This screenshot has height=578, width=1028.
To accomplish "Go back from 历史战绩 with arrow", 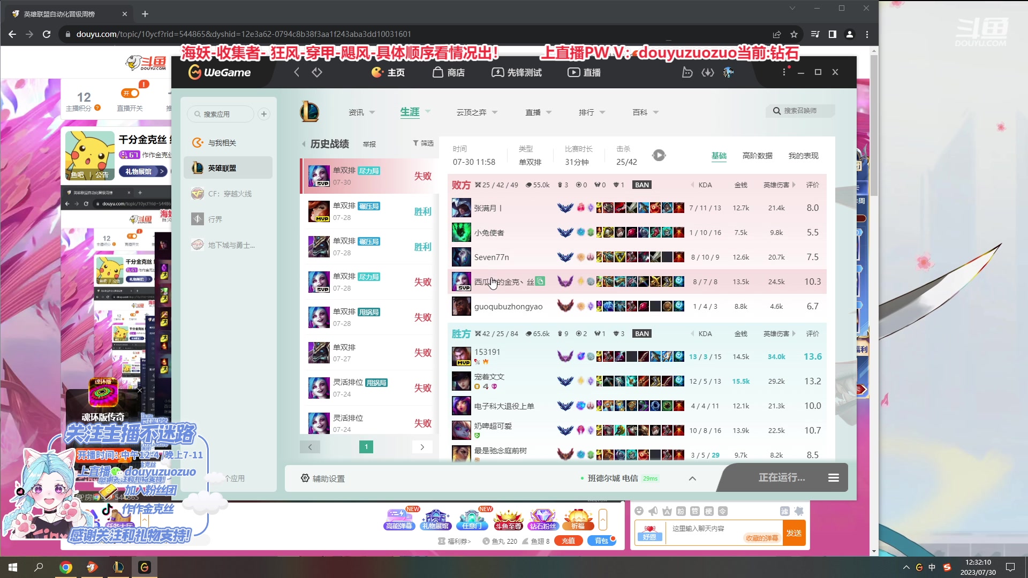I will click(304, 144).
